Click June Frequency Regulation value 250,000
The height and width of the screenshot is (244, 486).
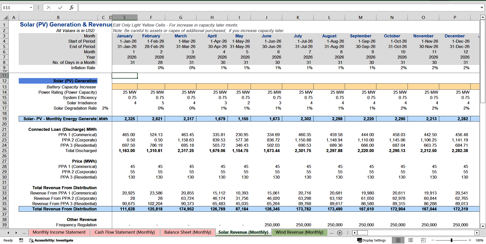pyautogui.click(x=266, y=225)
